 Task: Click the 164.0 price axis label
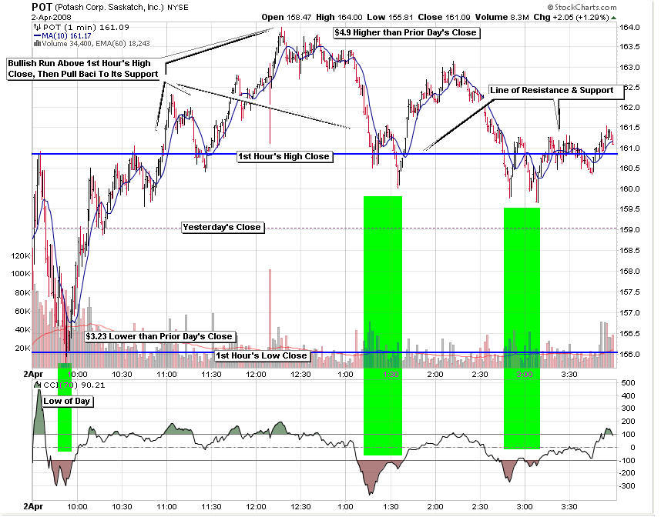[x=629, y=28]
